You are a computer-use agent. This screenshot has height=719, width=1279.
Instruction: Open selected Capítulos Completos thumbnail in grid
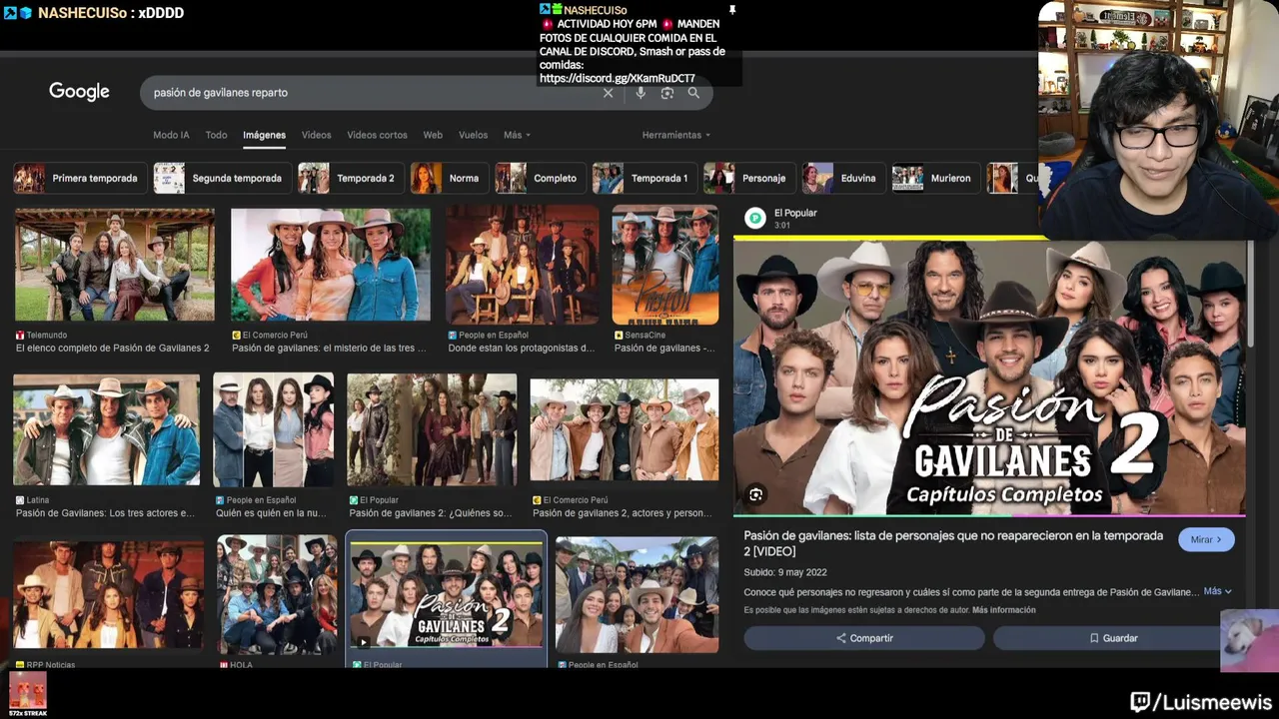[x=447, y=595]
